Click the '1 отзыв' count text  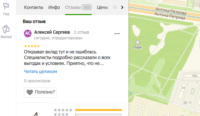pyautogui.click(x=81, y=32)
